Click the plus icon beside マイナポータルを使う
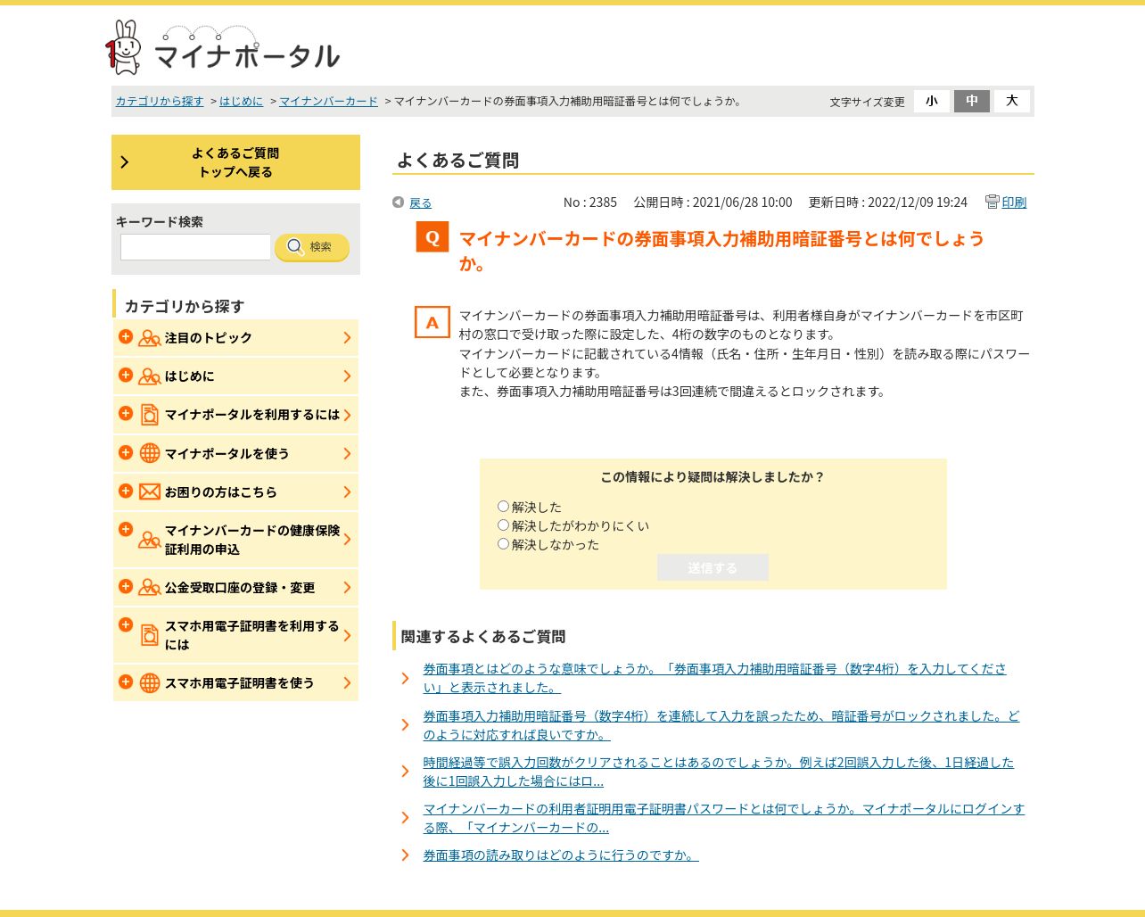The width and height of the screenshot is (1145, 917). click(x=126, y=452)
